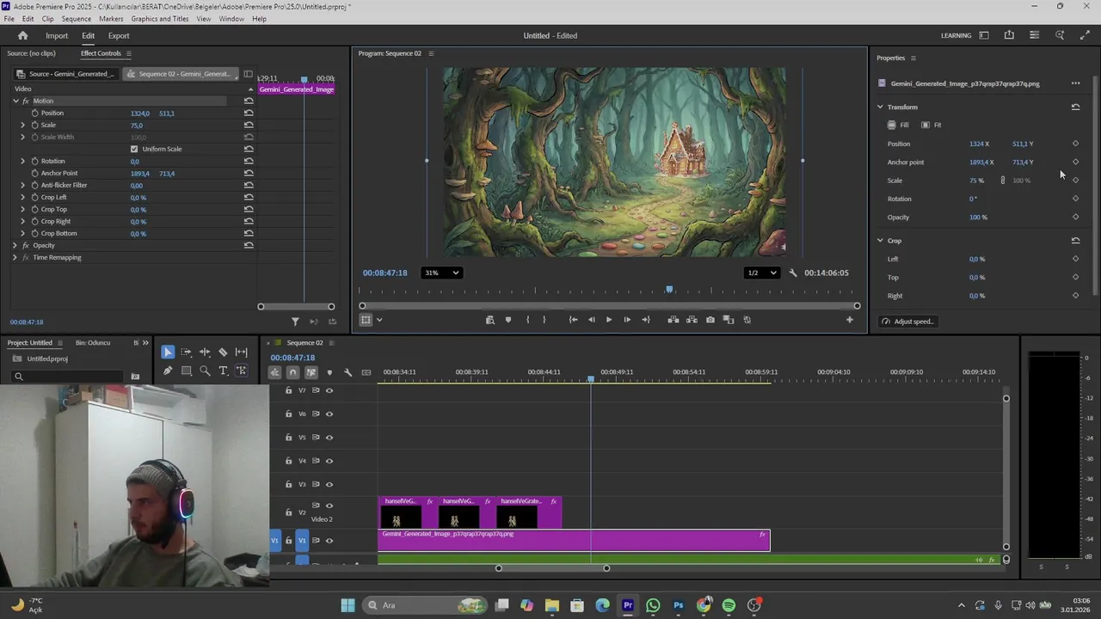Open the Markers menu

[x=111, y=19]
